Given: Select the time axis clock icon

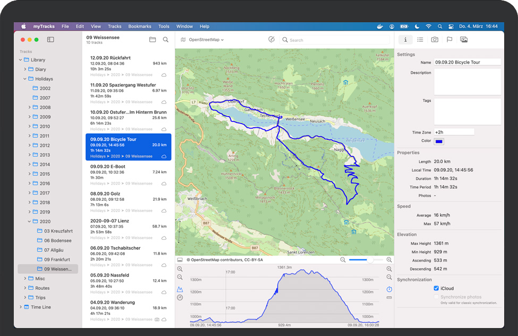Looking at the screenshot, I should pos(389,289).
